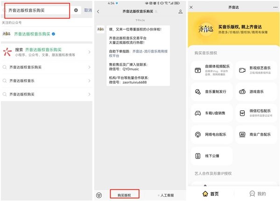The width and height of the screenshot is (280, 201).
Task: Clear the search field text
Action: click(76, 10)
